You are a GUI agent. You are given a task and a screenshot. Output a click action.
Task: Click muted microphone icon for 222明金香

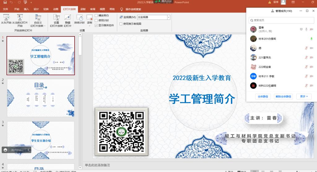pyautogui.click(x=306, y=67)
